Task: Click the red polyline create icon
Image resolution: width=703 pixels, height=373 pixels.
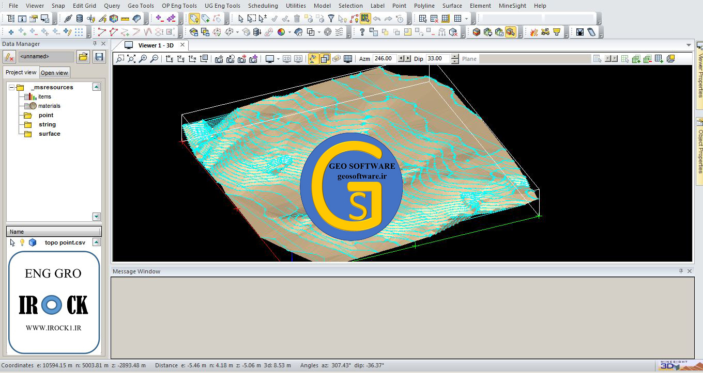Action: point(102,32)
